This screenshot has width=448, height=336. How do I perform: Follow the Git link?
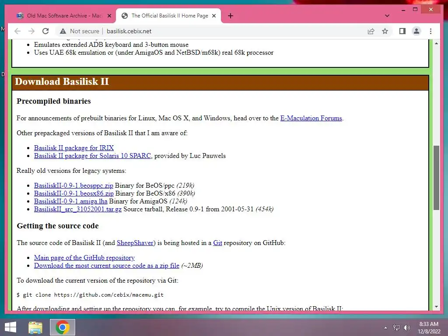pos(217,243)
